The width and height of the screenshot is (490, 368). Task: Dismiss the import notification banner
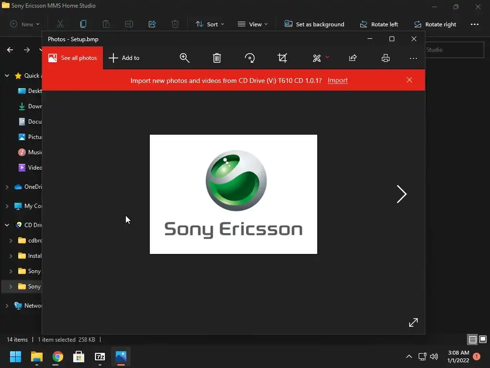coord(410,80)
